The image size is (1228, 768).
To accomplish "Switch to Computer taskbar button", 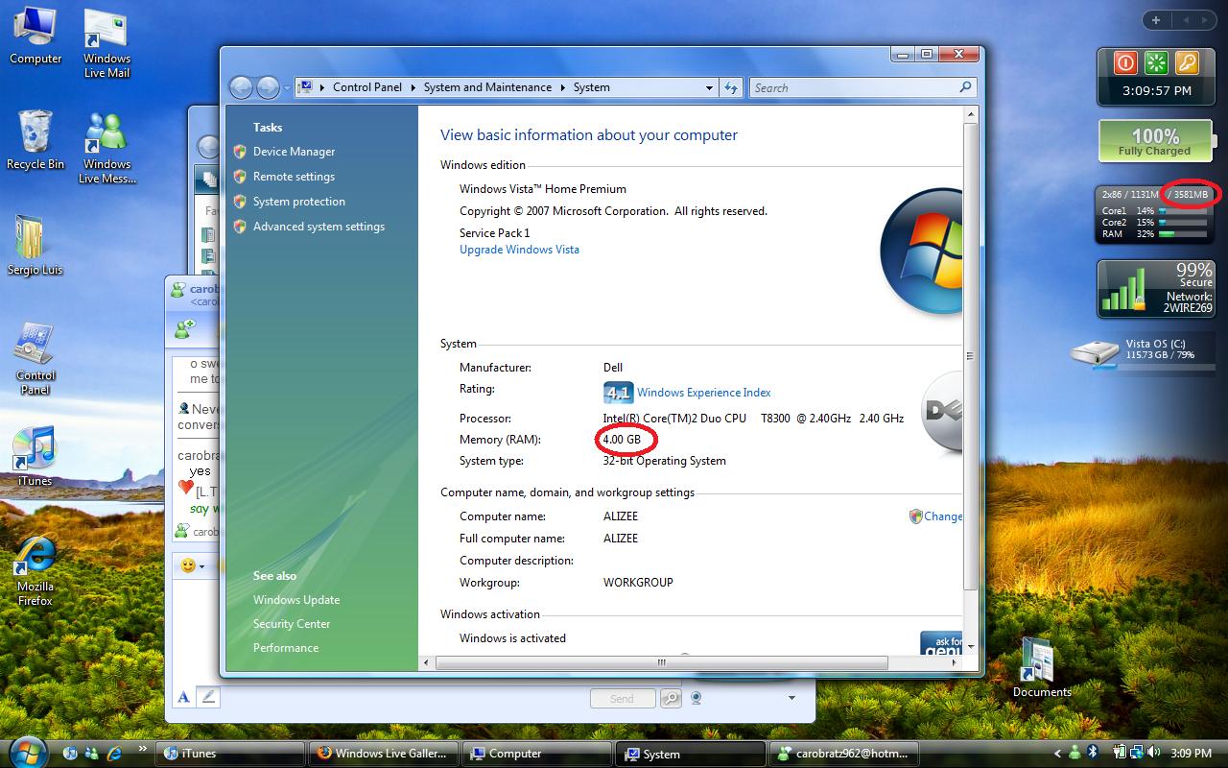I will click(536, 754).
